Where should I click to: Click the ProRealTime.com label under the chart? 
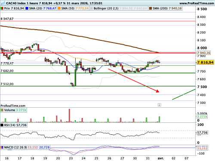[x=13, y=106]
